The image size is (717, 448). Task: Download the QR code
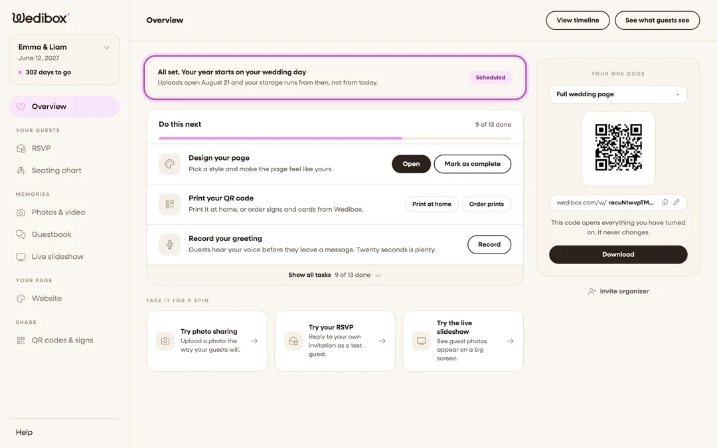618,255
